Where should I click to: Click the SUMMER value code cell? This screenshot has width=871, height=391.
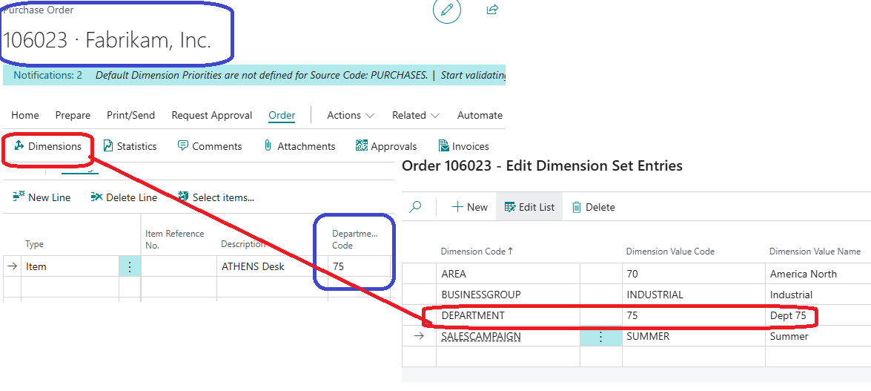coord(692,337)
